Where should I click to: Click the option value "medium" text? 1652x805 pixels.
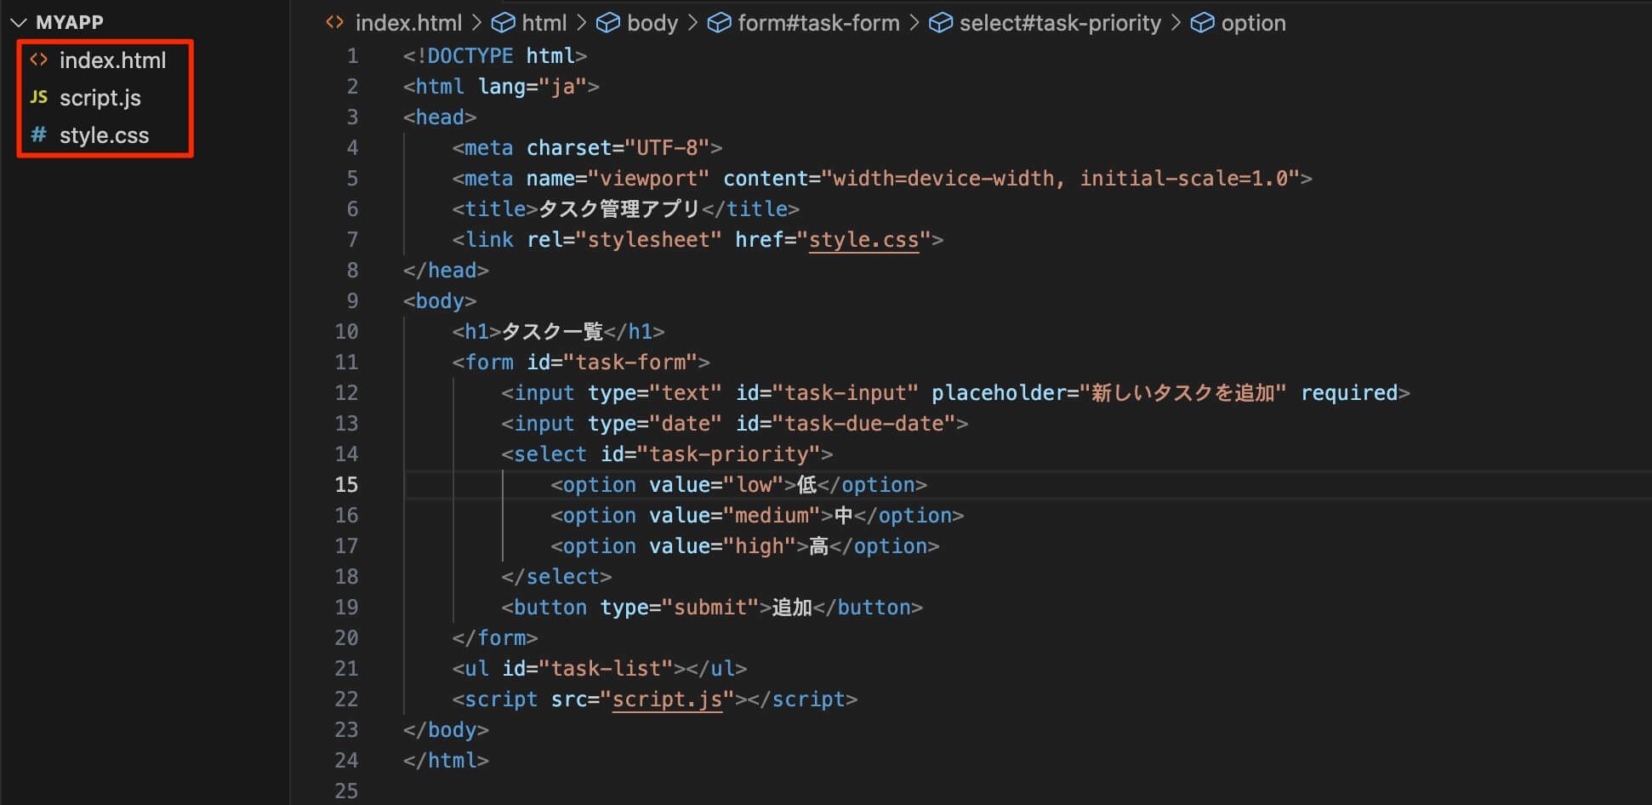pos(772,516)
